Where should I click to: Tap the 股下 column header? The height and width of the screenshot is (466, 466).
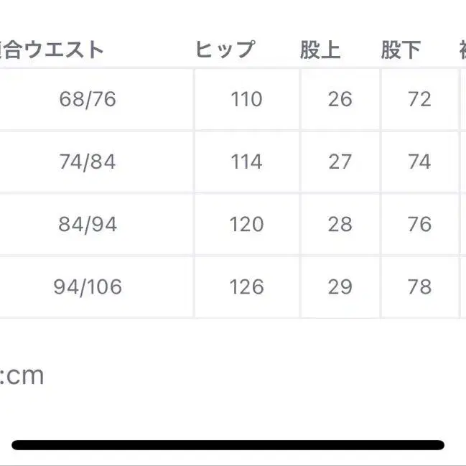[x=402, y=50]
